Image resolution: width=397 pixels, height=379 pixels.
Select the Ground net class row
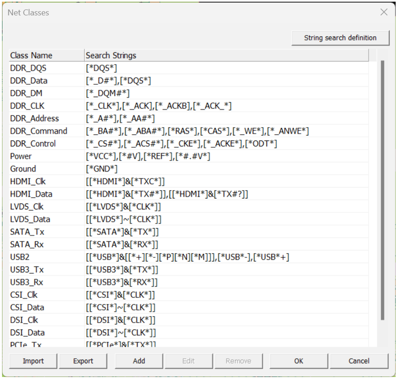point(47,169)
